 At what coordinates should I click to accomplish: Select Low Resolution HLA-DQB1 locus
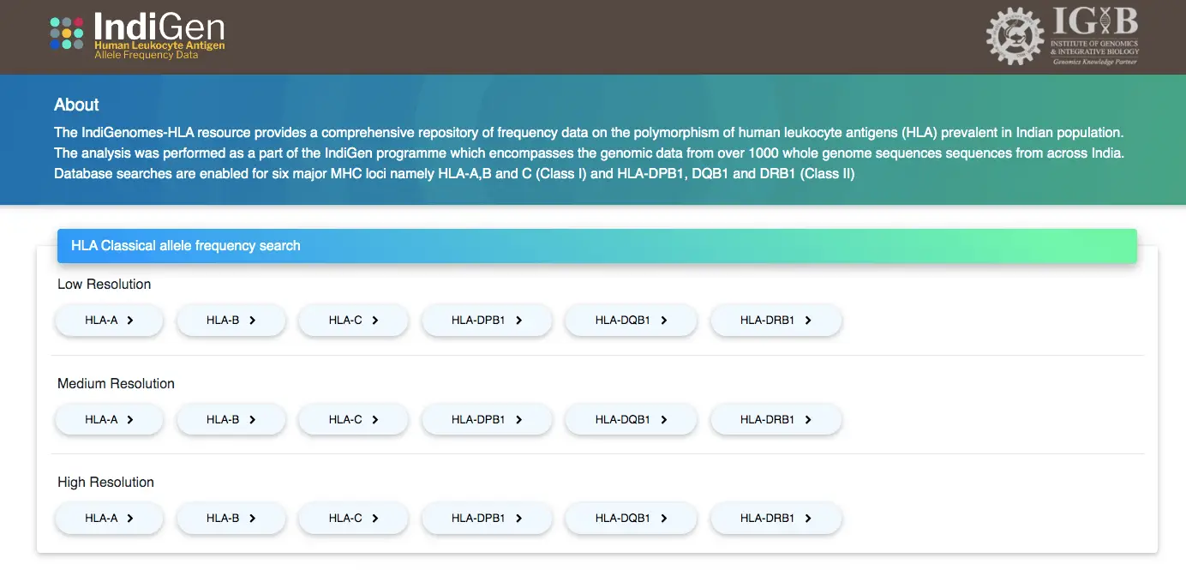[631, 321]
